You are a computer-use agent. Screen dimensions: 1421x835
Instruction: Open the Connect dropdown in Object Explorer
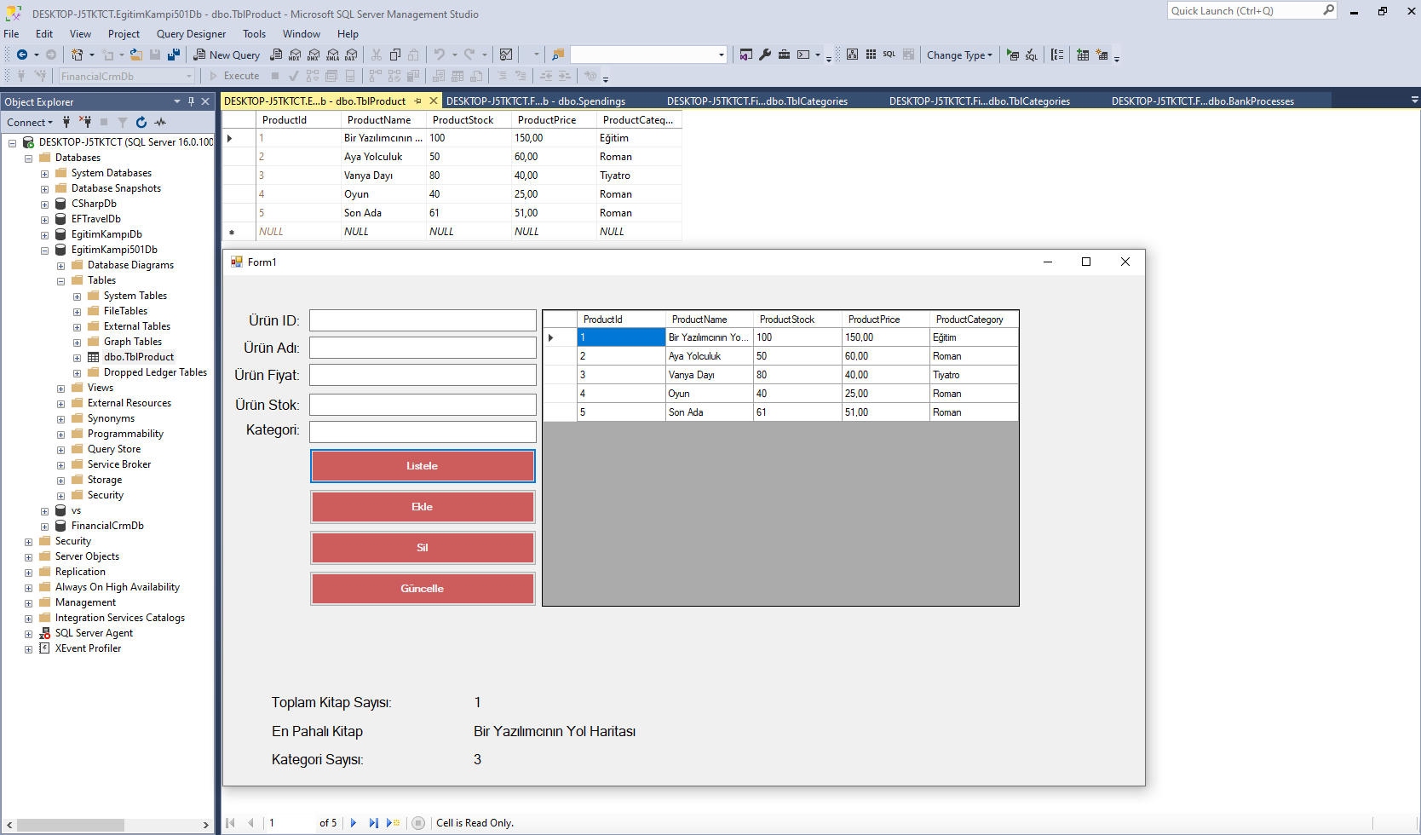(30, 123)
